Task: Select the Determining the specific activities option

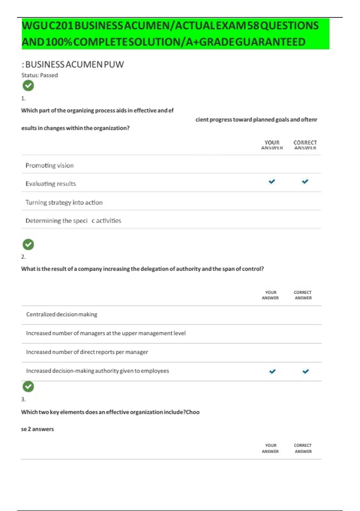Action: 73,221
